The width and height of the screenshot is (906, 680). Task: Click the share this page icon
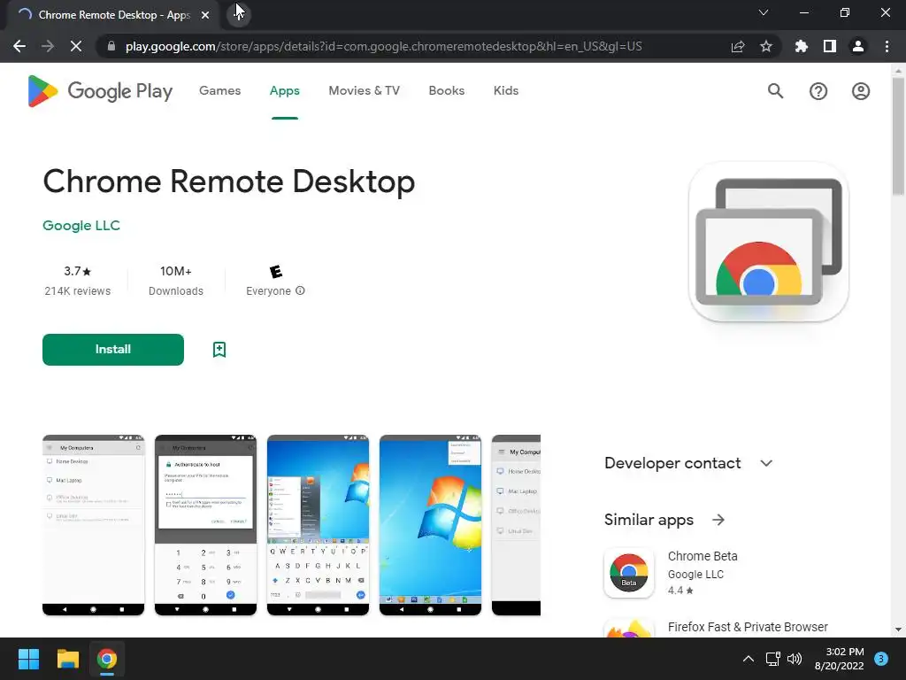click(738, 46)
